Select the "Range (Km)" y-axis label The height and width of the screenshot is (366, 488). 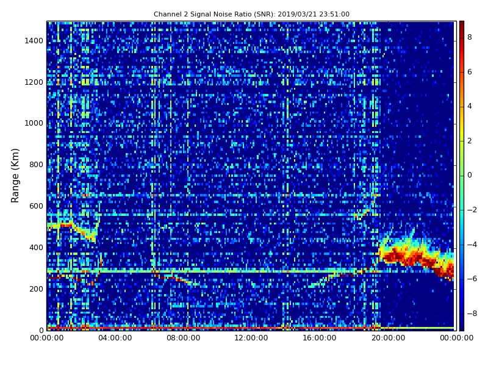tap(15, 176)
